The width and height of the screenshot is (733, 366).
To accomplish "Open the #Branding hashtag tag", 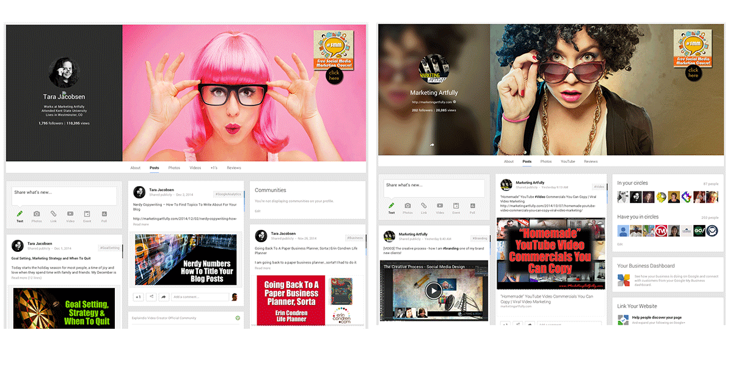I will (480, 238).
